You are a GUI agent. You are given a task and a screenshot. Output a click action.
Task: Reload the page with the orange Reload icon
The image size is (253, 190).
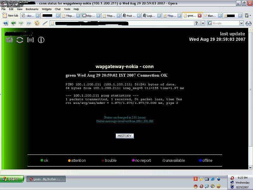pos(37,23)
